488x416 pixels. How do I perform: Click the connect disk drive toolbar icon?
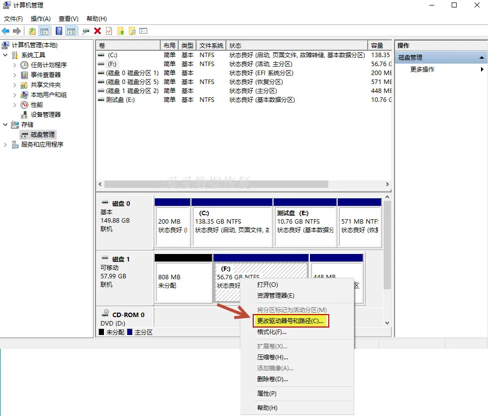(86, 31)
